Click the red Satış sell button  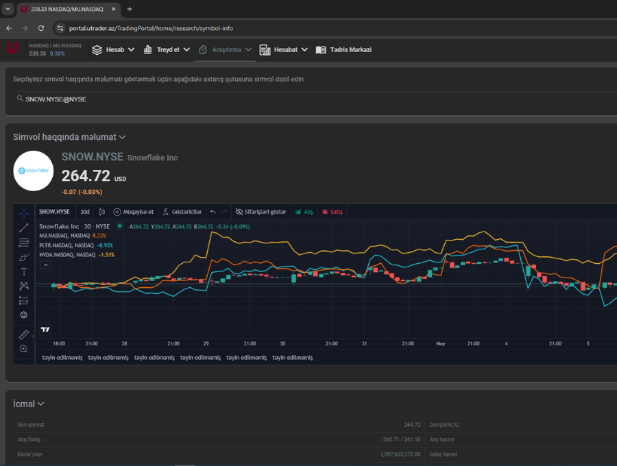[332, 212]
